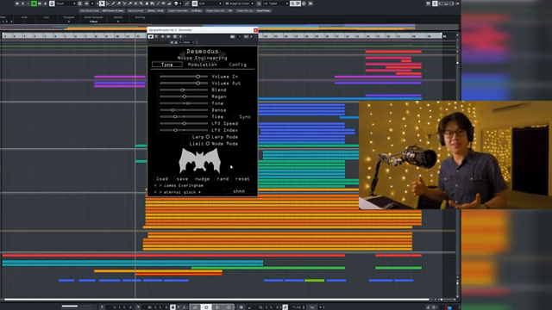Screen dimensions: 552x310
Task: Toggle the green Read automation button
Action: tap(34, 3)
